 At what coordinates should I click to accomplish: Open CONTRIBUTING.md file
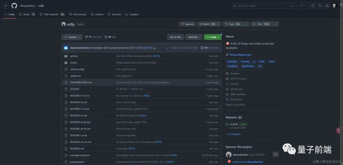[81, 83]
